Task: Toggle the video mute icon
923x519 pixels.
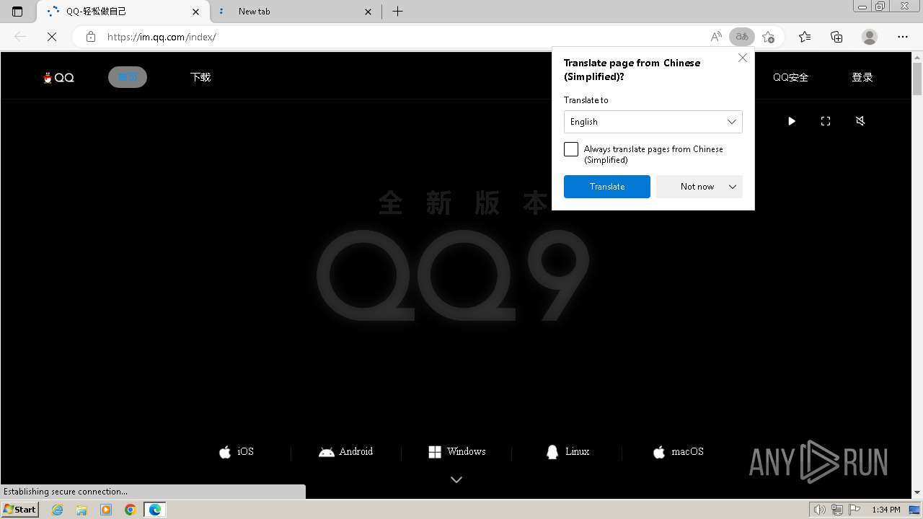Action: point(860,121)
